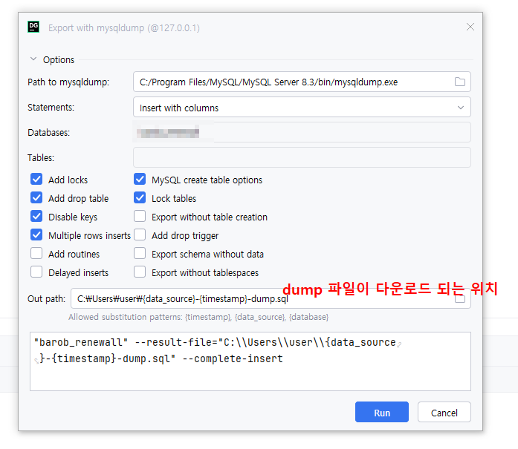
Task: Open folder browser for Out path
Action: (x=459, y=298)
